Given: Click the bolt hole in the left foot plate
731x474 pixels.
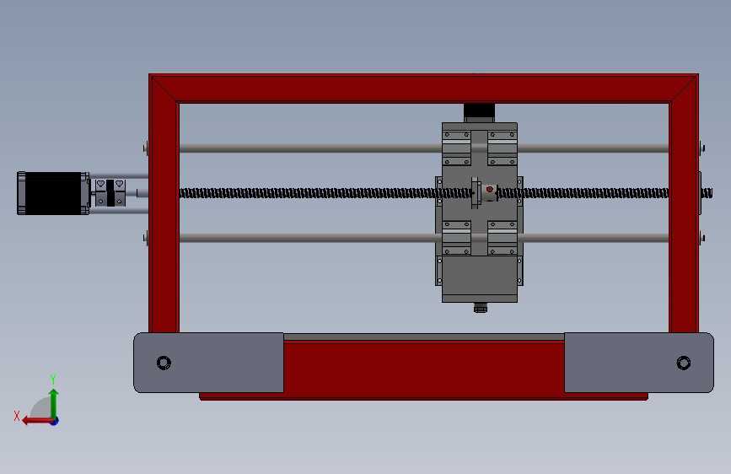Looking at the screenshot, I should coord(164,363).
